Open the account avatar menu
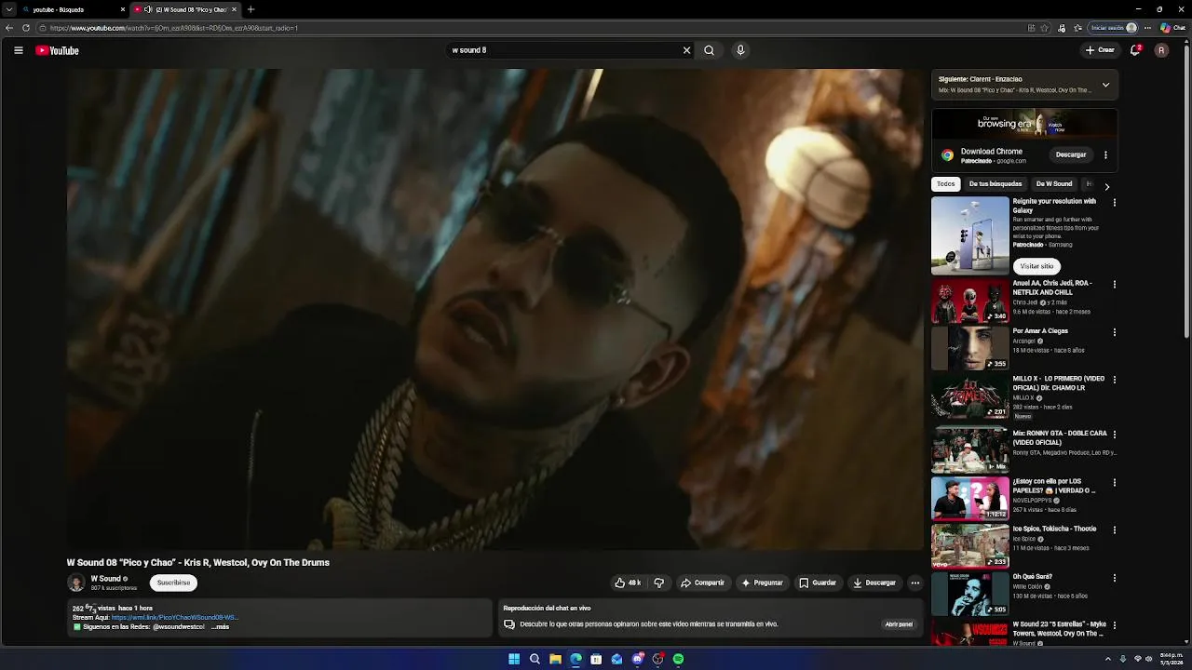This screenshot has height=670, width=1192. pos(1161,50)
